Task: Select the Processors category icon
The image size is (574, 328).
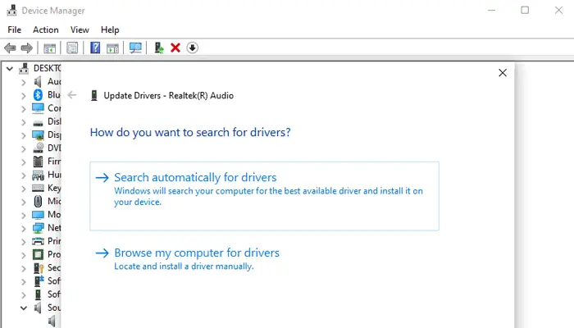Action: [x=38, y=254]
